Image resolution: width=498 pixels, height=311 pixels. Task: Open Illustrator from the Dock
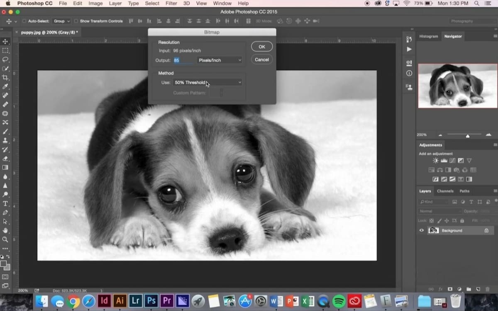point(120,301)
